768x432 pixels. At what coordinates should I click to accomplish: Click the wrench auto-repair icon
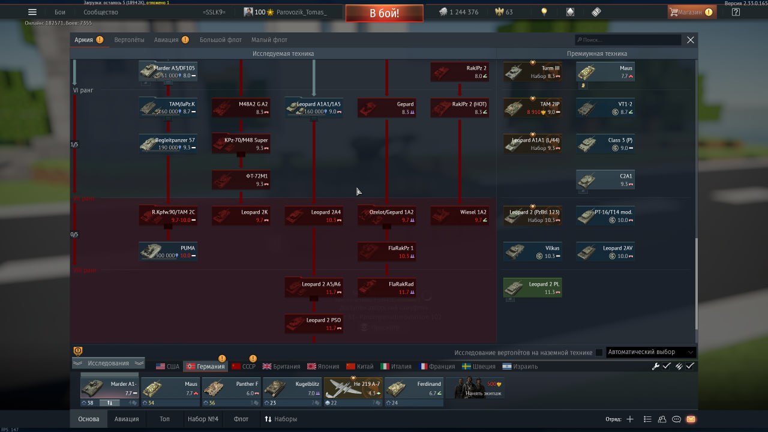pyautogui.click(x=656, y=366)
